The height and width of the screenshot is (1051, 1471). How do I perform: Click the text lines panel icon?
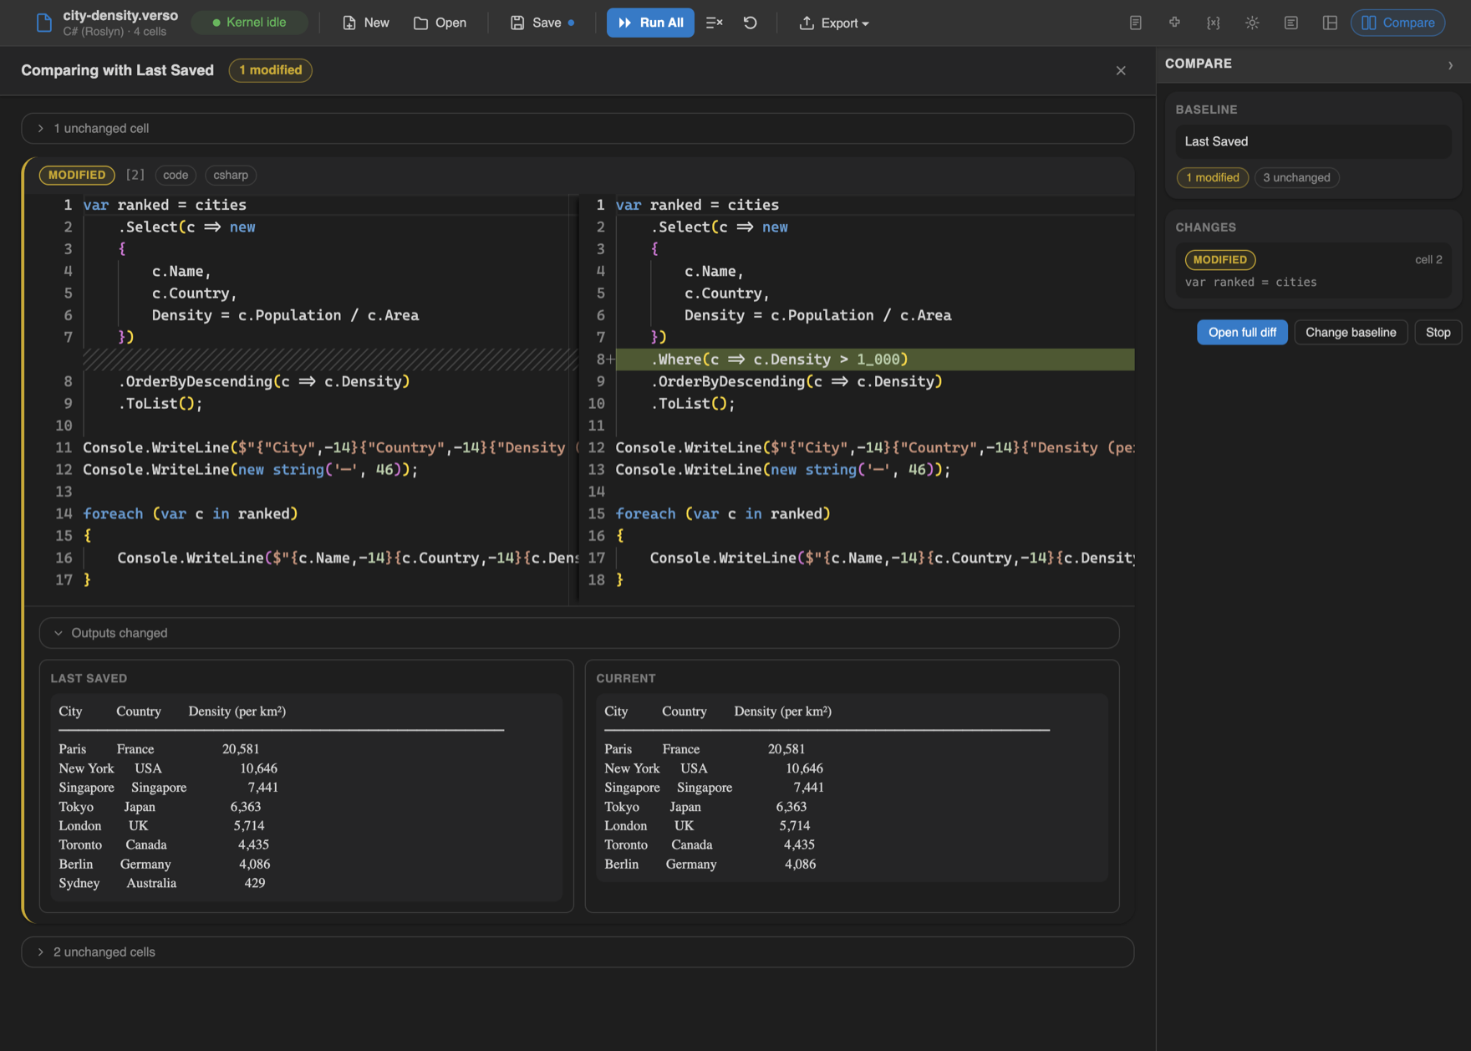click(x=1291, y=23)
